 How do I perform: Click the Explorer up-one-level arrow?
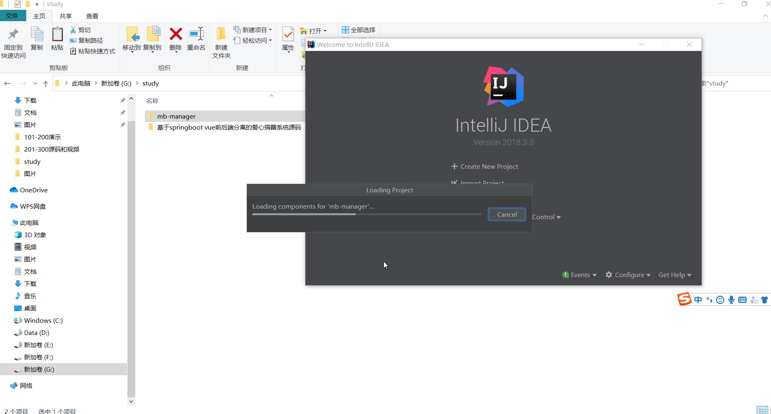coord(46,84)
